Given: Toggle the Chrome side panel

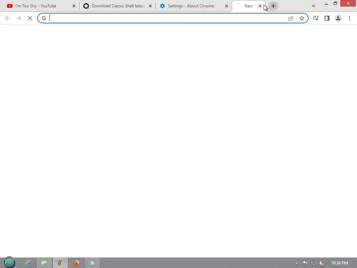Looking at the screenshot, I should [x=327, y=18].
